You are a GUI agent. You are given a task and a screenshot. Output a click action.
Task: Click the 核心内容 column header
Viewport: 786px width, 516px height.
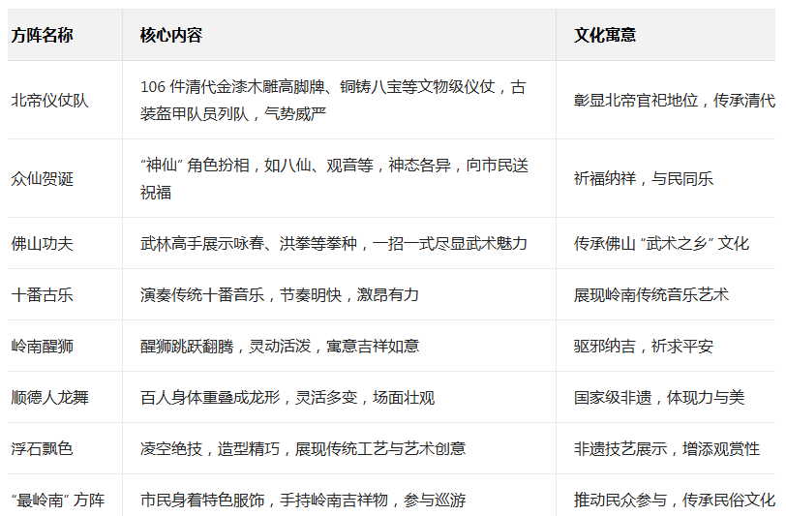click(x=170, y=35)
